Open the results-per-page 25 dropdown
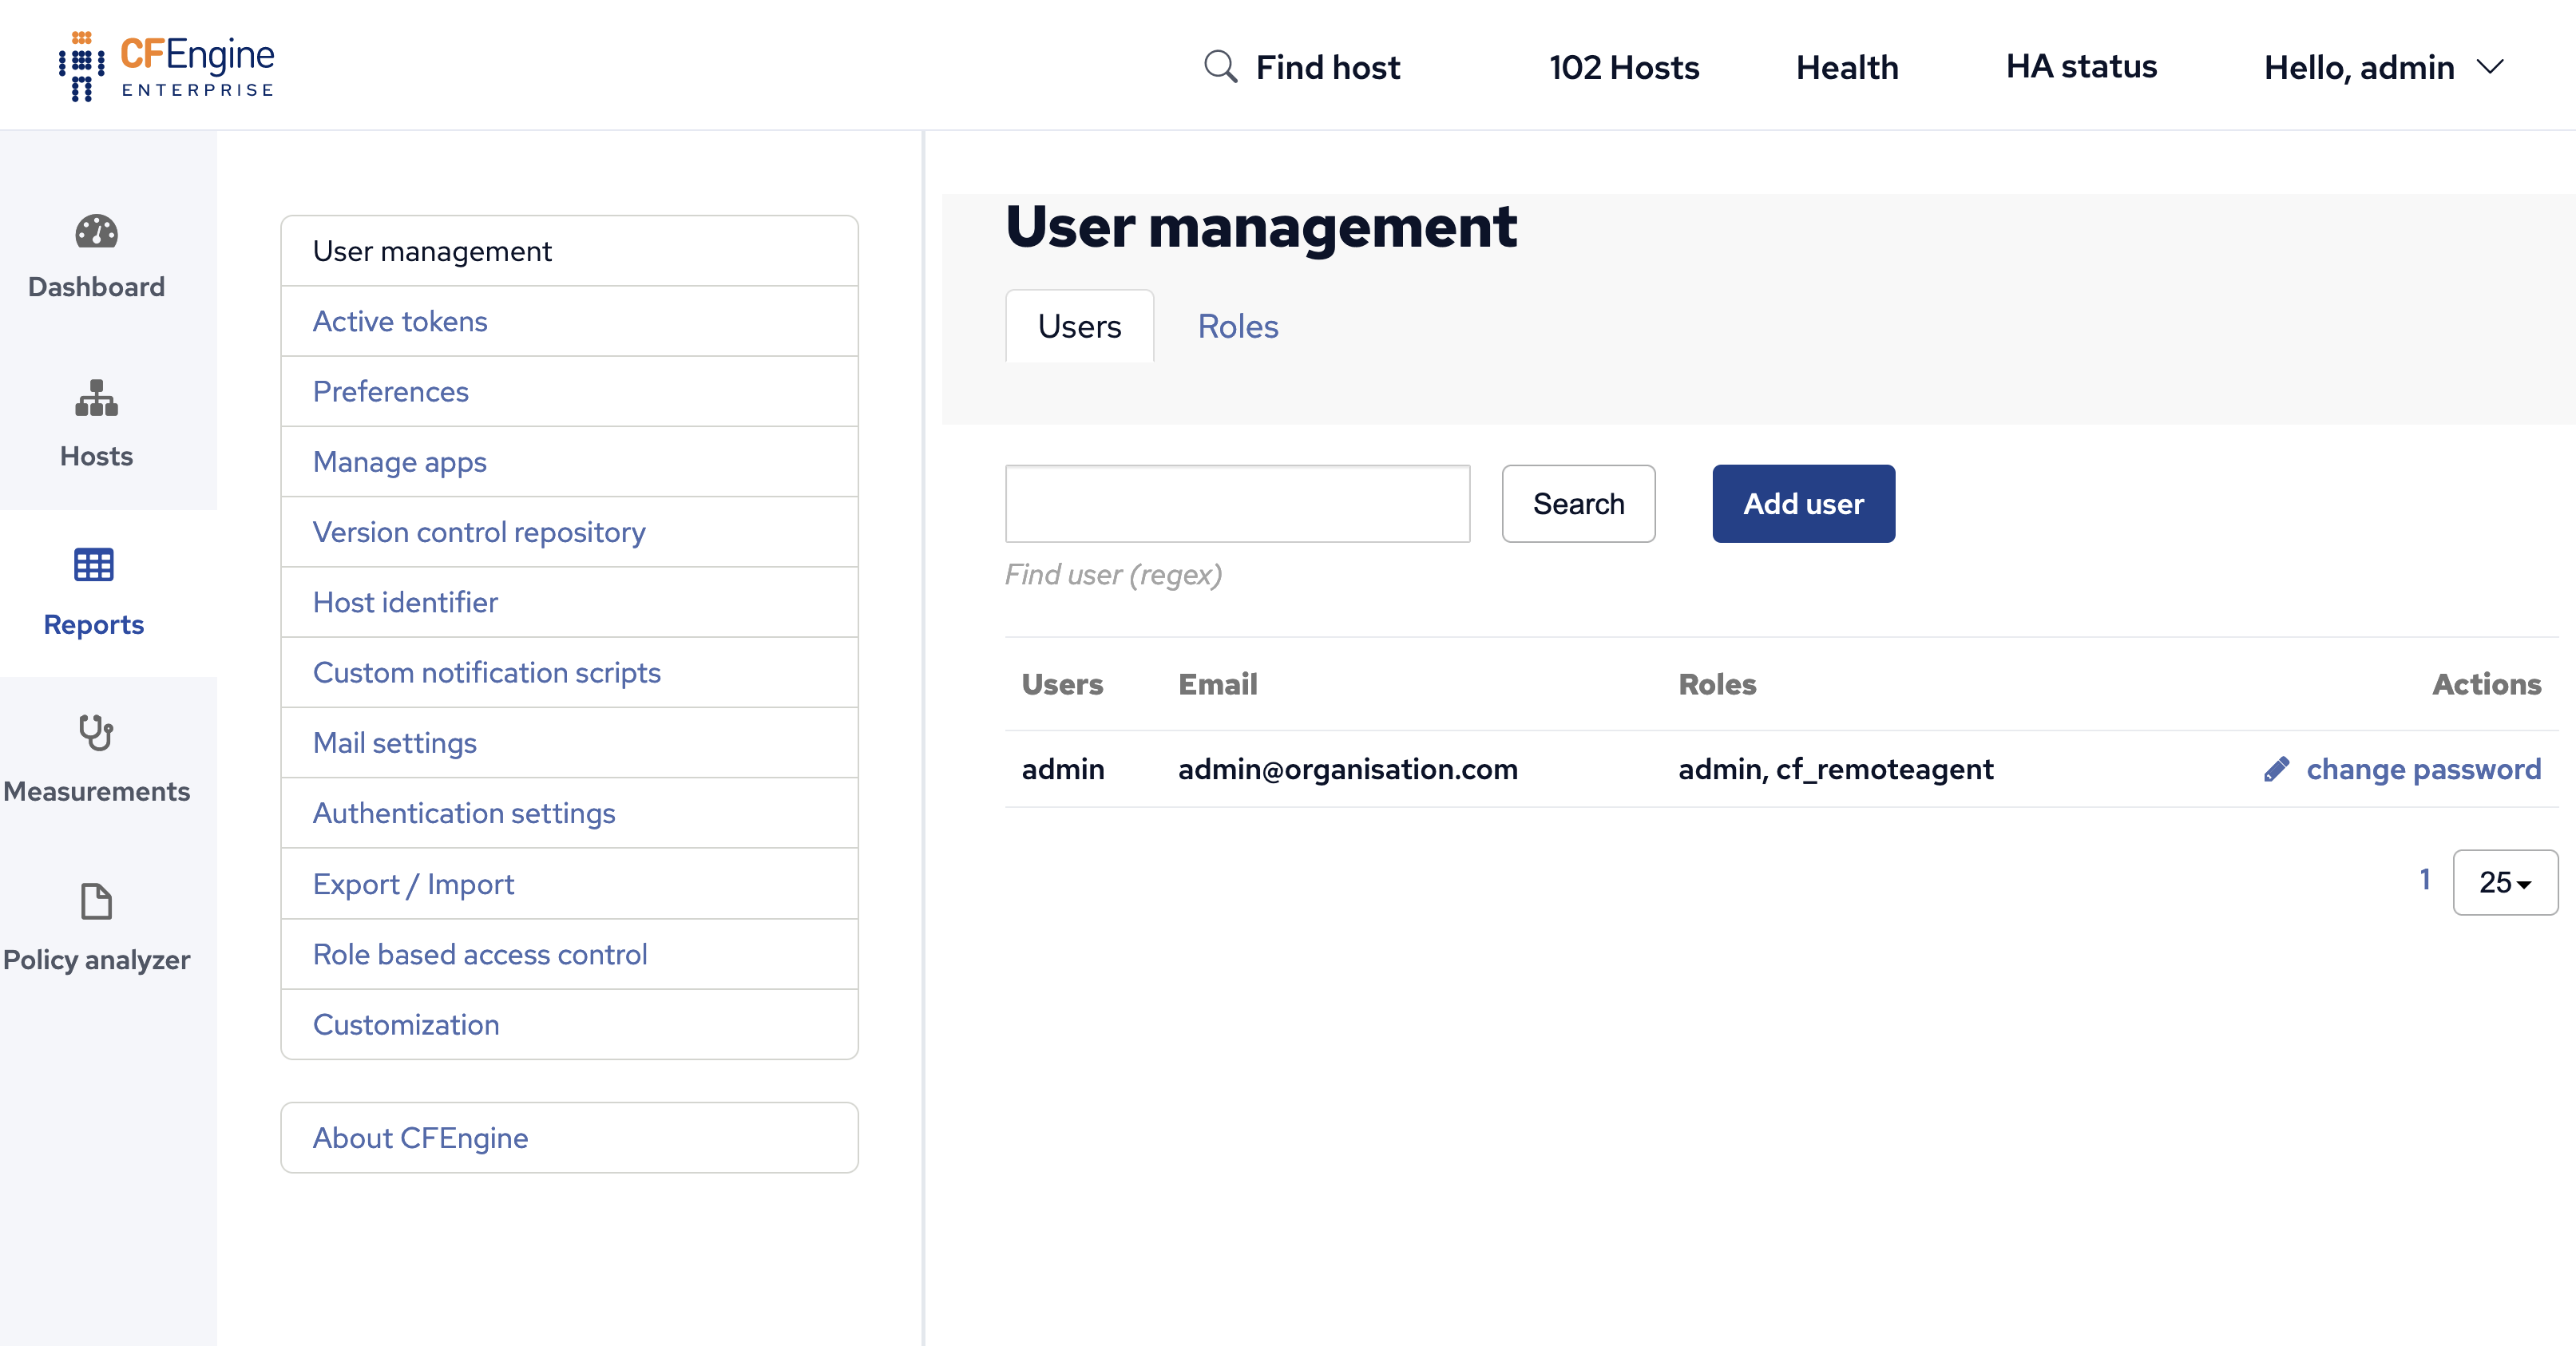2576x1346 pixels. pos(2504,882)
